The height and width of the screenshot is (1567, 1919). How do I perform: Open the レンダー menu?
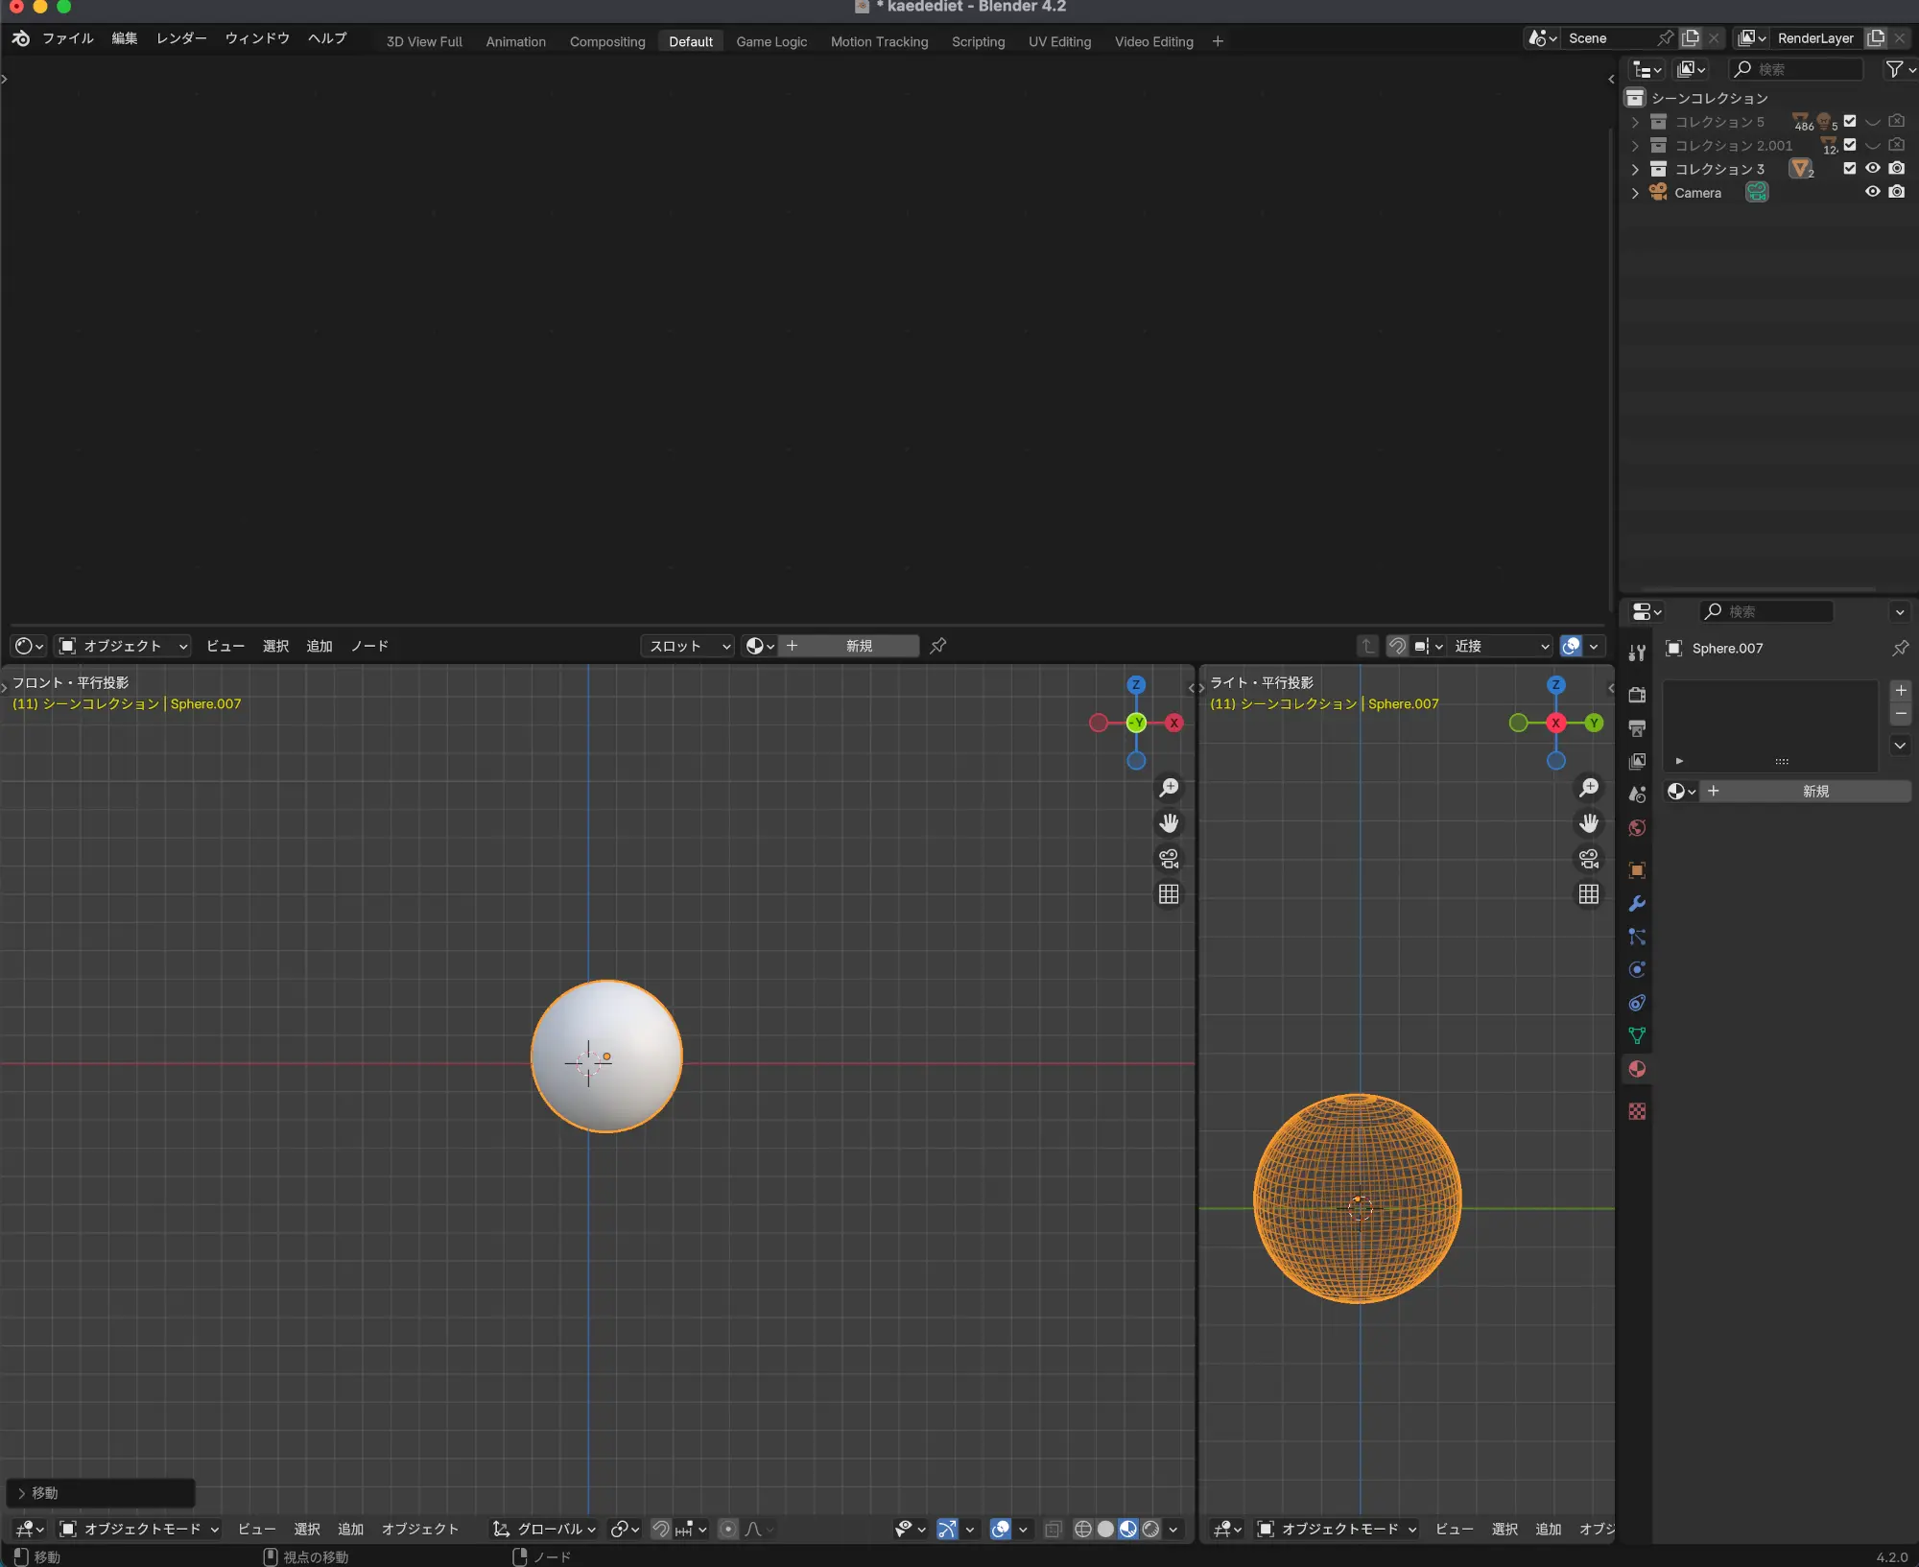[x=181, y=38]
